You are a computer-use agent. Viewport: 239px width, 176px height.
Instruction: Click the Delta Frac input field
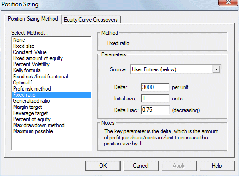[x=155, y=110]
